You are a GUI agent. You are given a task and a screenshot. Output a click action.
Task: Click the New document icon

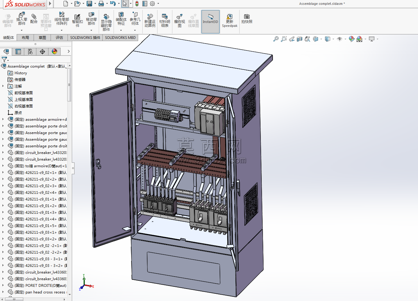66,4
